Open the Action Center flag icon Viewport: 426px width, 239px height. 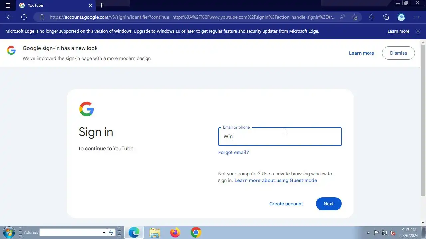(x=376, y=233)
